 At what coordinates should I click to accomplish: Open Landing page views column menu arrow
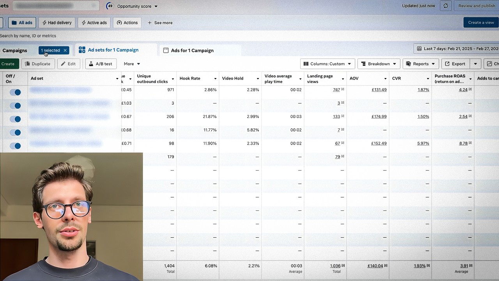(343, 79)
